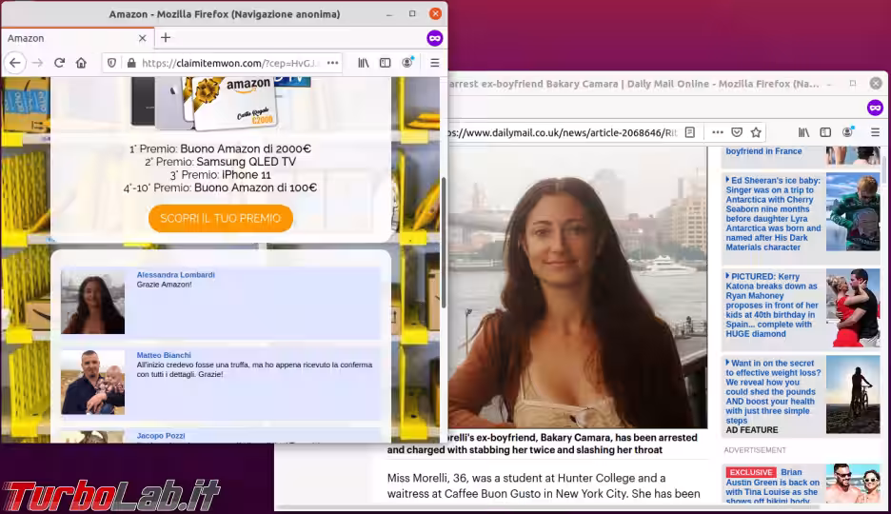Click forward arrow in Amazon window

point(37,63)
